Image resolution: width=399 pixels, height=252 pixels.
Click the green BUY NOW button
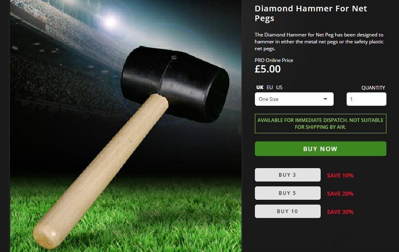320,149
